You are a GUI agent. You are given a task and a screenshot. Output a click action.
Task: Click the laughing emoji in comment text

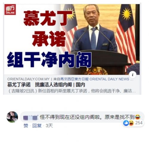[138, 117]
